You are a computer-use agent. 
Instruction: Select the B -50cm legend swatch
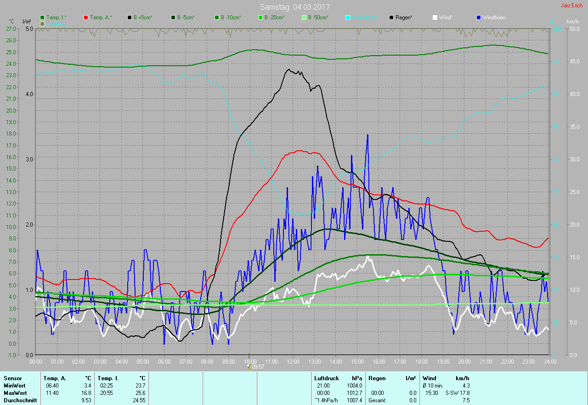click(x=304, y=17)
